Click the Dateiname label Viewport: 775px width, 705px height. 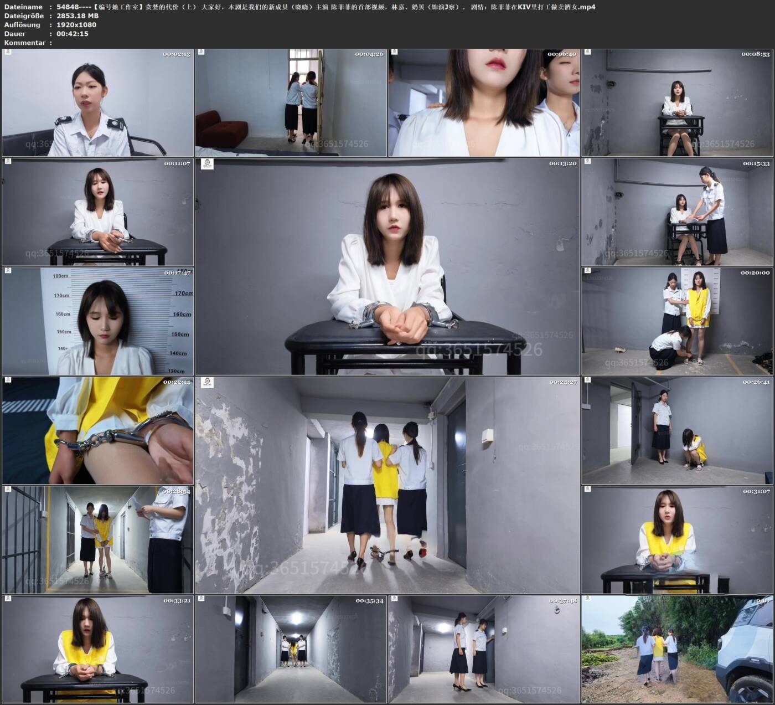pyautogui.click(x=23, y=7)
